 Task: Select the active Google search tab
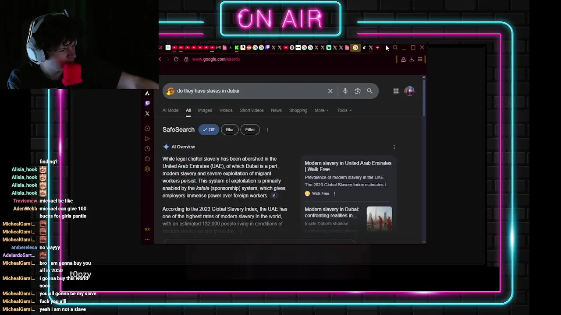(355, 47)
